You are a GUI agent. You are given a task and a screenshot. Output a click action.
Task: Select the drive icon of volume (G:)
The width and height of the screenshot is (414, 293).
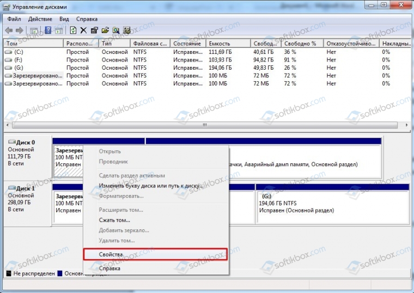pyautogui.click(x=9, y=68)
